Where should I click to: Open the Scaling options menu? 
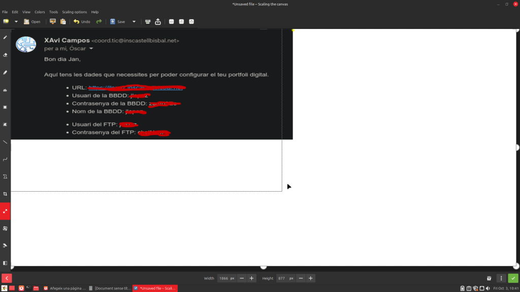click(74, 12)
